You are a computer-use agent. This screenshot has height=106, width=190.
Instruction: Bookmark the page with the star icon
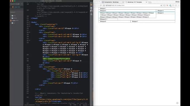point(161,5)
